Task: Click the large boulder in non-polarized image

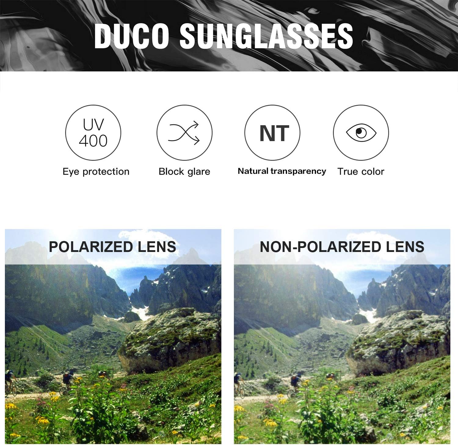Action: tap(398, 342)
